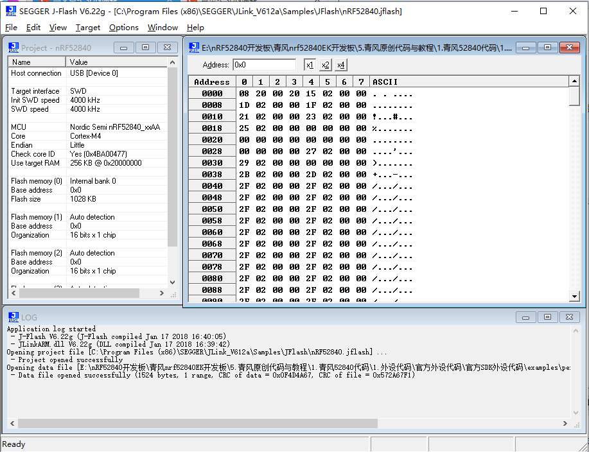This screenshot has width=589, height=452.
Task: Minimize the LOG window panel
Action: 525,317
